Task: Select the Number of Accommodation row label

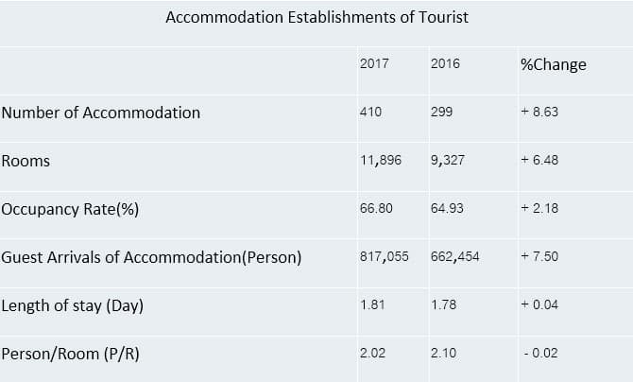Action: pyautogui.click(x=101, y=113)
